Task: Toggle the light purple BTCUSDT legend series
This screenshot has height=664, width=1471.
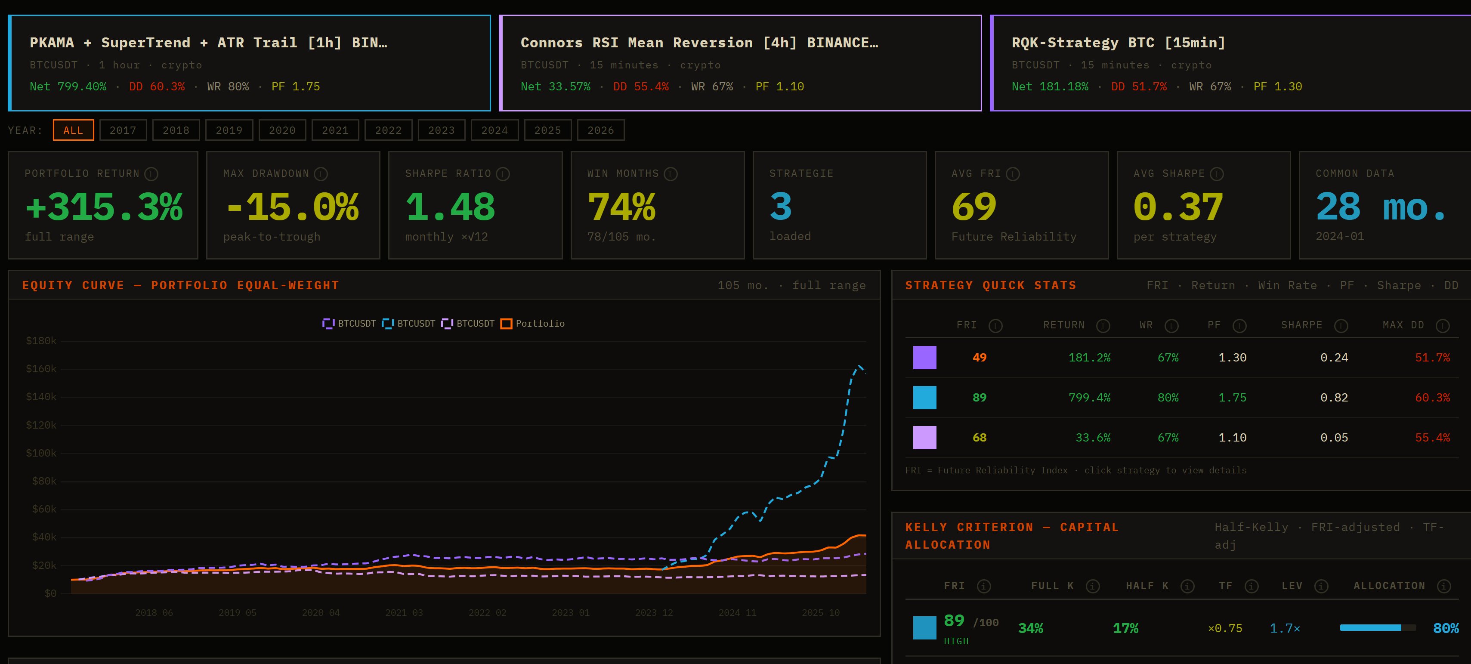Action: click(x=468, y=324)
